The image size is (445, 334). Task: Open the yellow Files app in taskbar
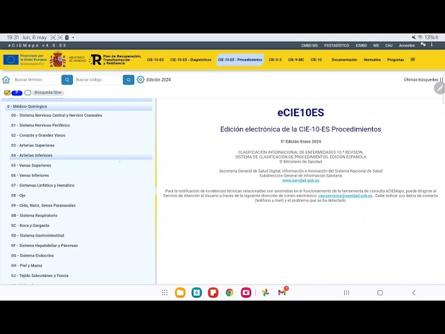(180, 292)
